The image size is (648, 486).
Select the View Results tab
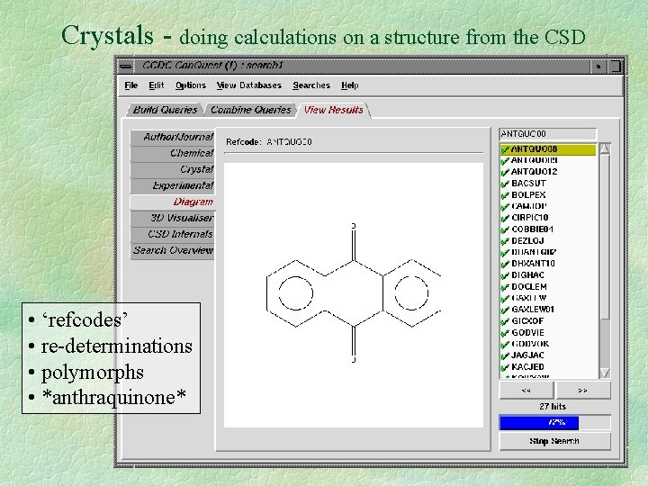[x=333, y=110]
